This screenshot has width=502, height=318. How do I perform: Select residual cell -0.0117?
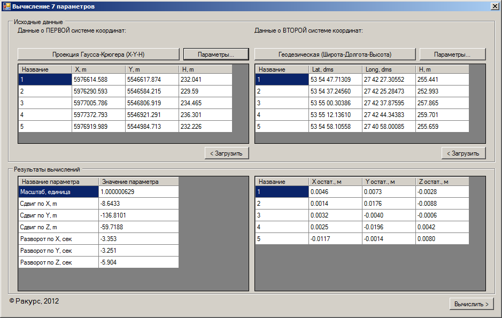click(x=336, y=239)
